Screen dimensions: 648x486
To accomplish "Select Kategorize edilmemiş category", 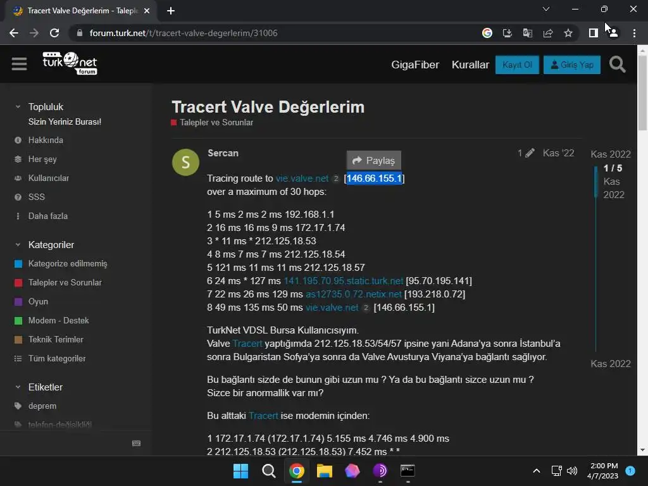I will pyautogui.click(x=67, y=264).
